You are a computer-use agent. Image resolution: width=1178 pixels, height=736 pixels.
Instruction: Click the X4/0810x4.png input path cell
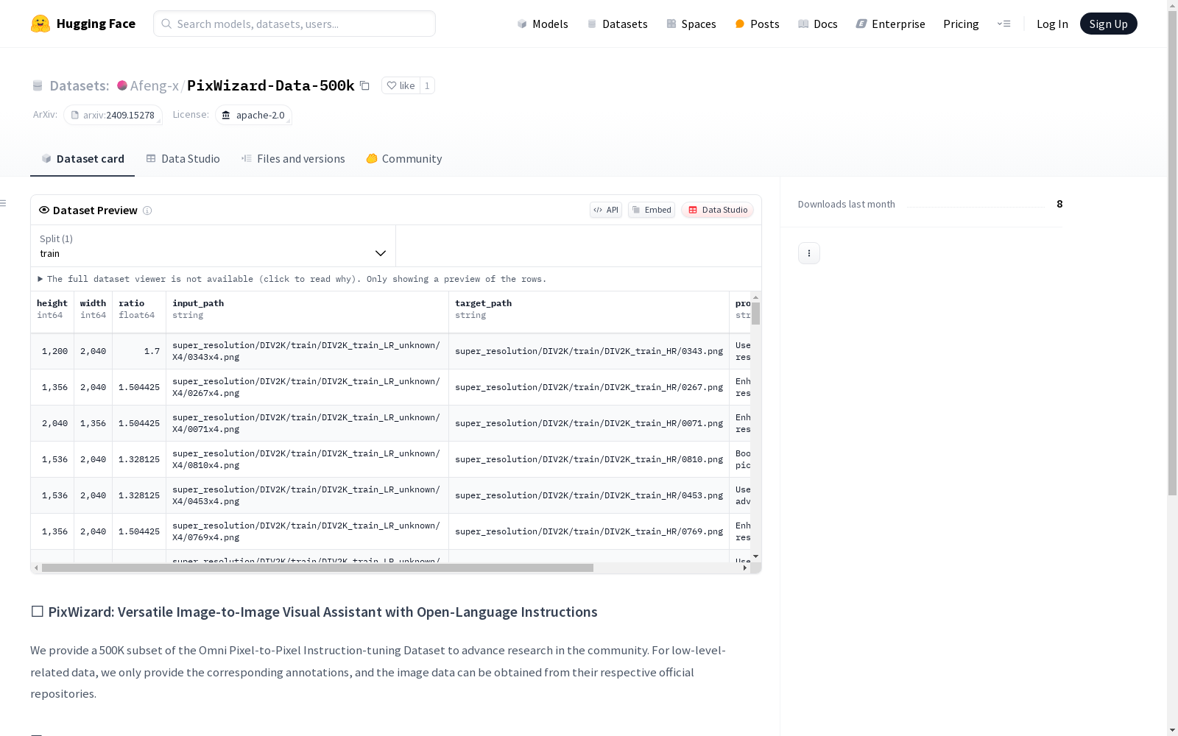click(307, 459)
